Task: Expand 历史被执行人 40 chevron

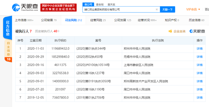Action: (59, 31)
